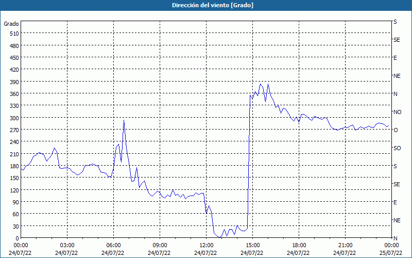Click the 390 y-axis value
This screenshot has width=412, height=258.
(x=14, y=82)
